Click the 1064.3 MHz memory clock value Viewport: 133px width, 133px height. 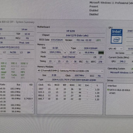click(x=55, y=52)
